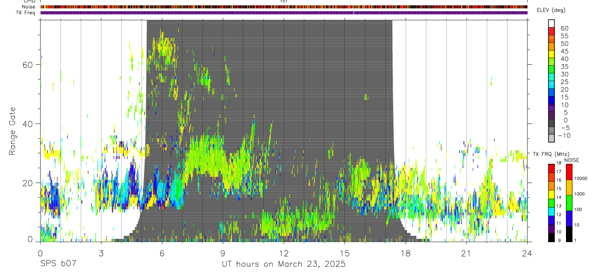Click the yellow 14 MHz TX frequency swatch
The height and width of the screenshot is (274, 593).
pyautogui.click(x=551, y=194)
